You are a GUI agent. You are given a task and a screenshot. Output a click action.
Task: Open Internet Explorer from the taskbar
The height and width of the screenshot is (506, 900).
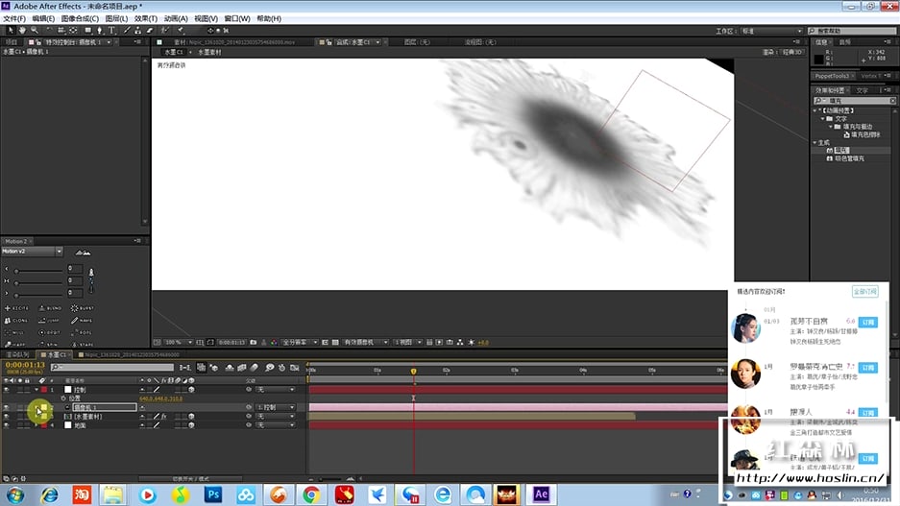pos(49,494)
